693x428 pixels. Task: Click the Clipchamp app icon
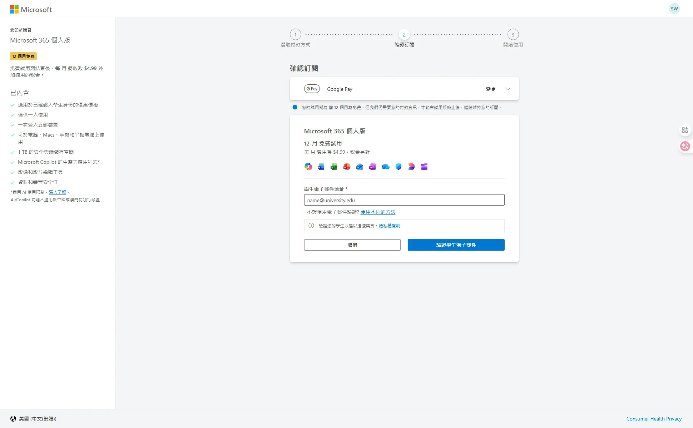click(x=424, y=167)
